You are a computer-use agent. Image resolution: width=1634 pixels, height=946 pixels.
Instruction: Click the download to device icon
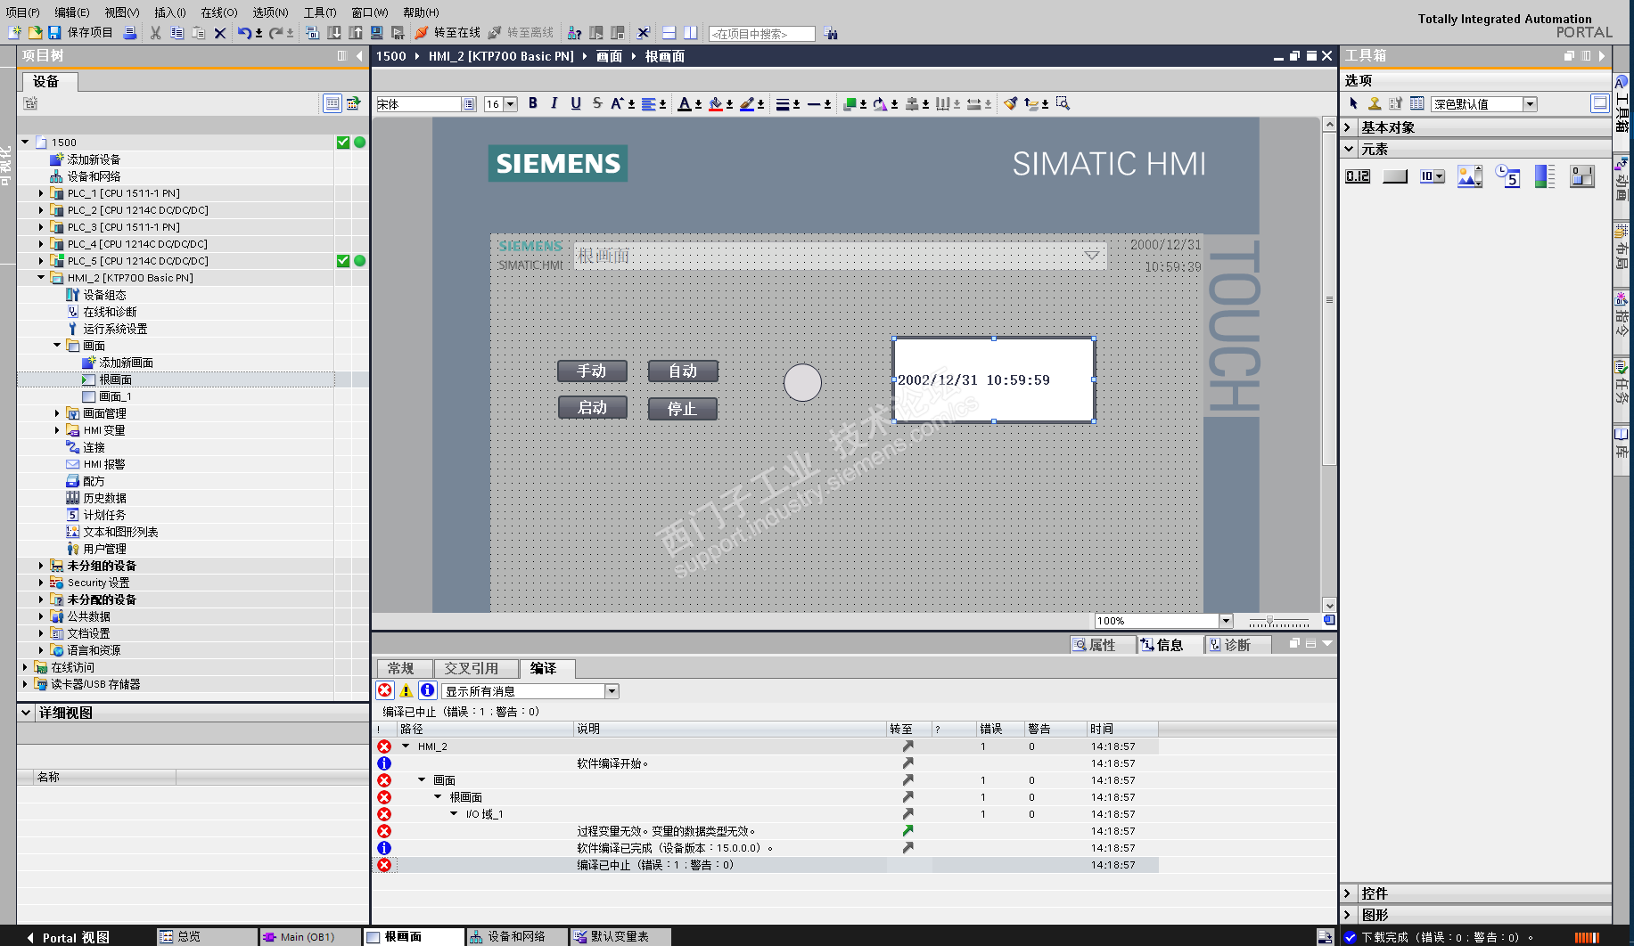(x=334, y=33)
